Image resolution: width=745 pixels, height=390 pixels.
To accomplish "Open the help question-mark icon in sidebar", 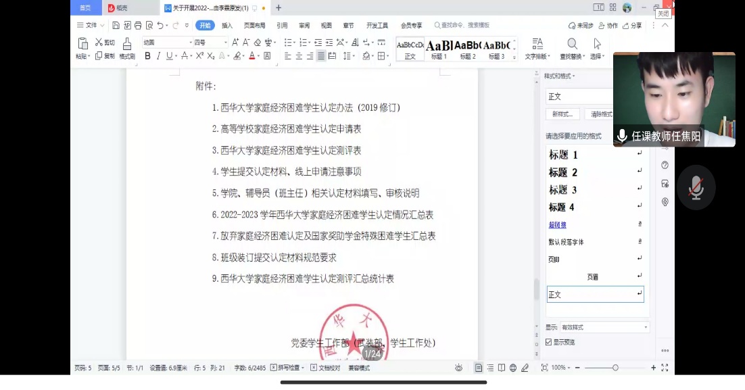I will pyautogui.click(x=665, y=166).
